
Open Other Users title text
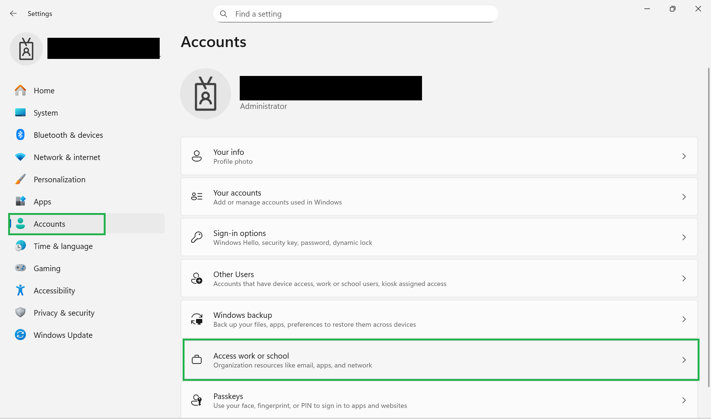pyautogui.click(x=234, y=274)
